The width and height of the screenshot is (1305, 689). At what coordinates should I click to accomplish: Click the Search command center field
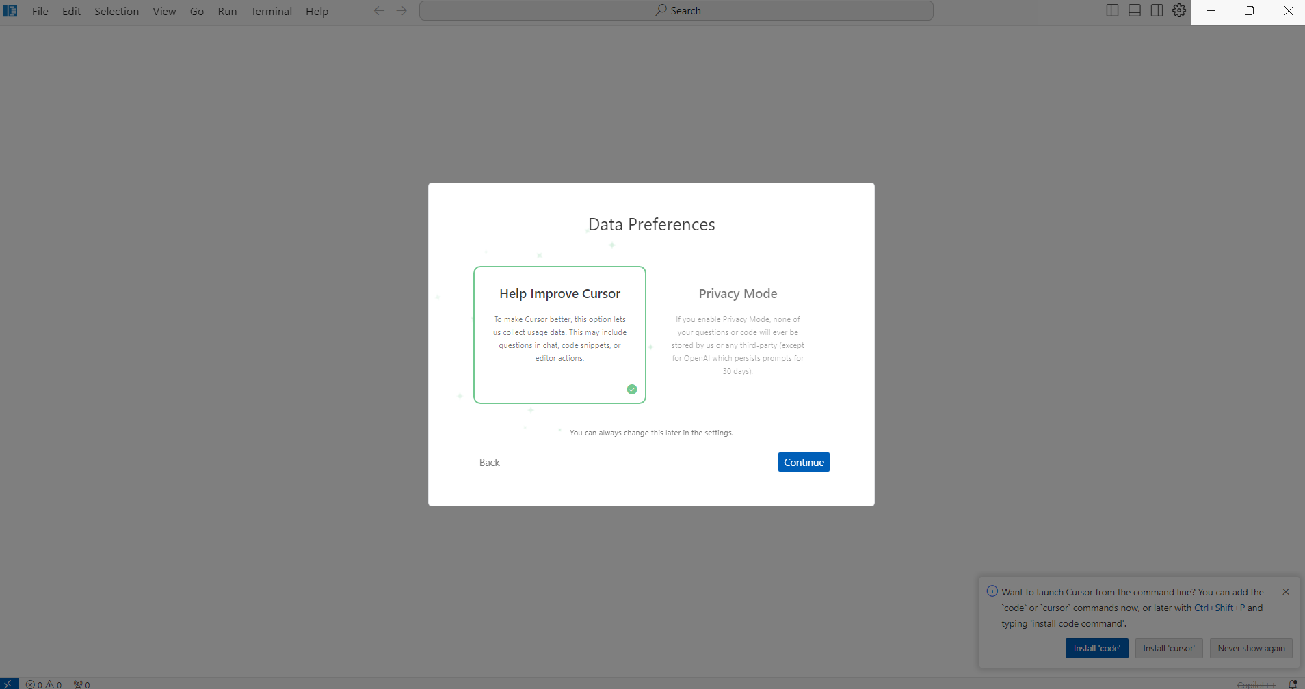tap(676, 11)
